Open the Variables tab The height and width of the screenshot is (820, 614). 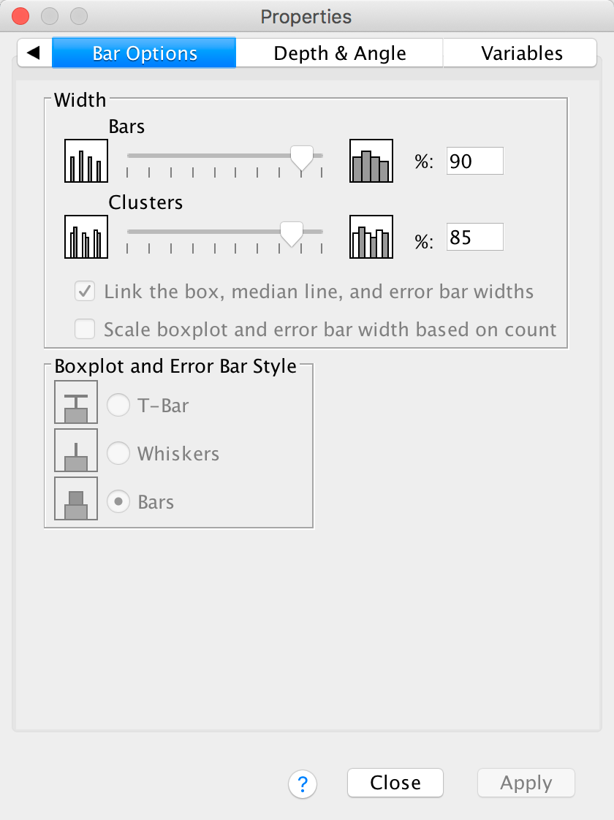click(521, 53)
